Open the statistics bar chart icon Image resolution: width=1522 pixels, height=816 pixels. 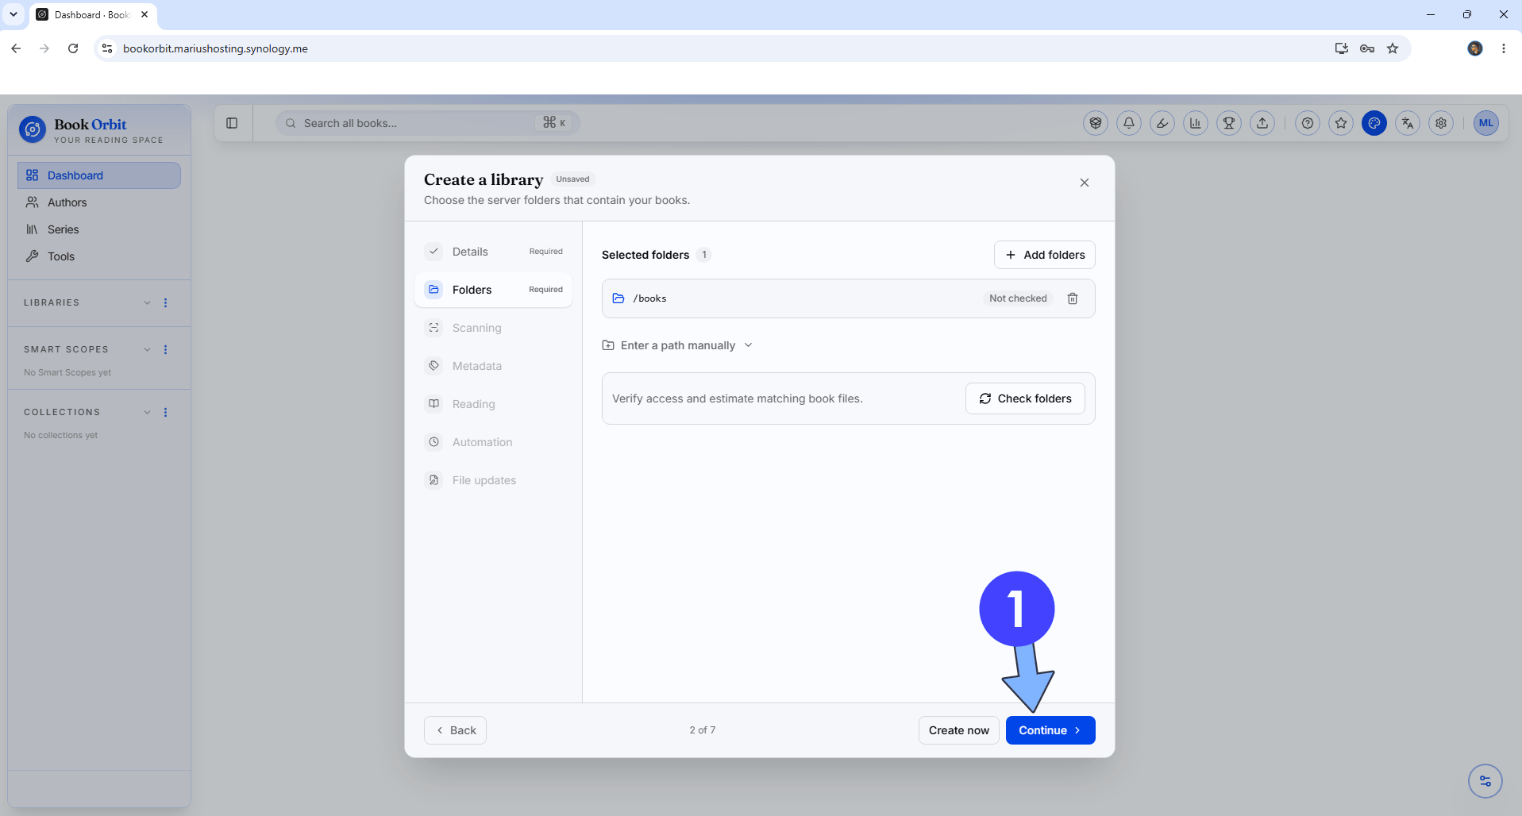click(x=1196, y=123)
